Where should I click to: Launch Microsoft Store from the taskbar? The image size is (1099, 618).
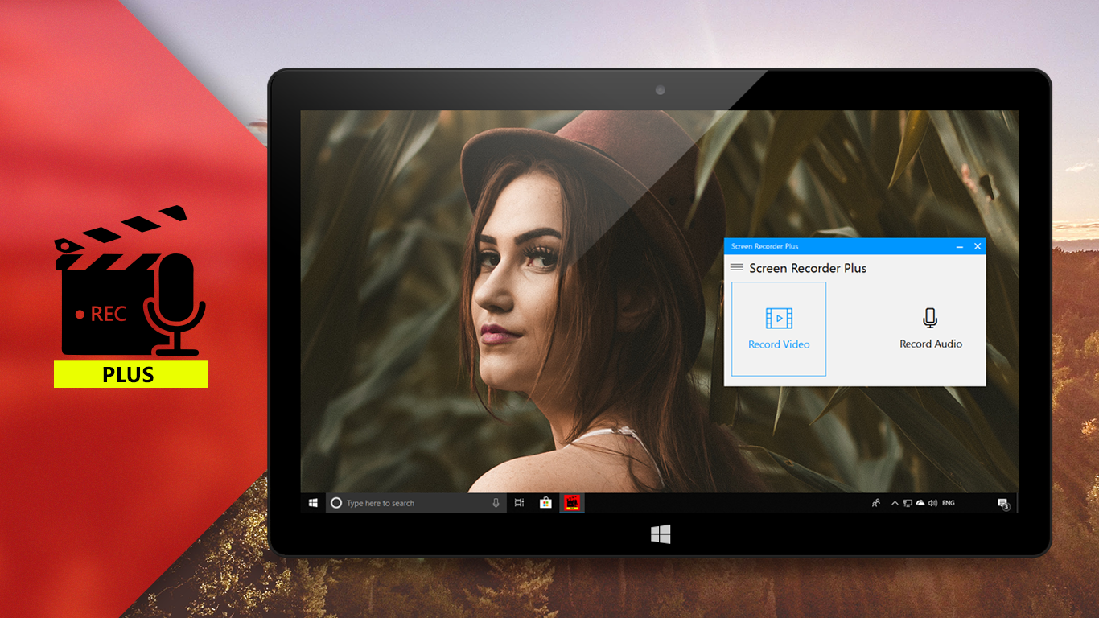(545, 502)
